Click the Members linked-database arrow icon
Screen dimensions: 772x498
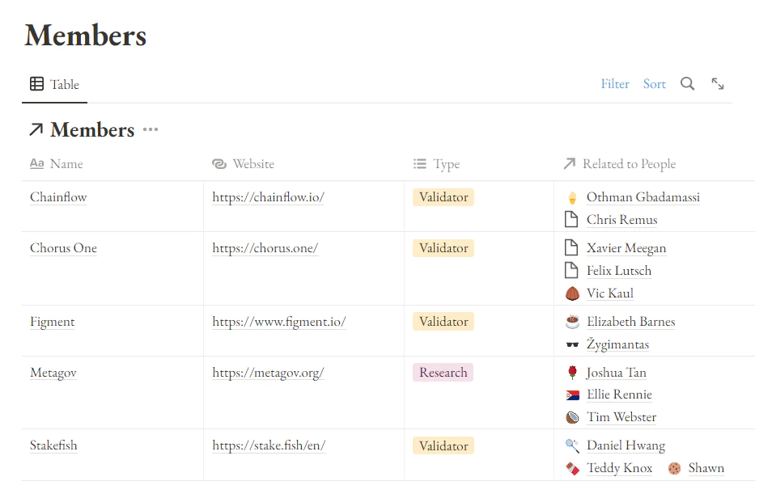tap(36, 130)
